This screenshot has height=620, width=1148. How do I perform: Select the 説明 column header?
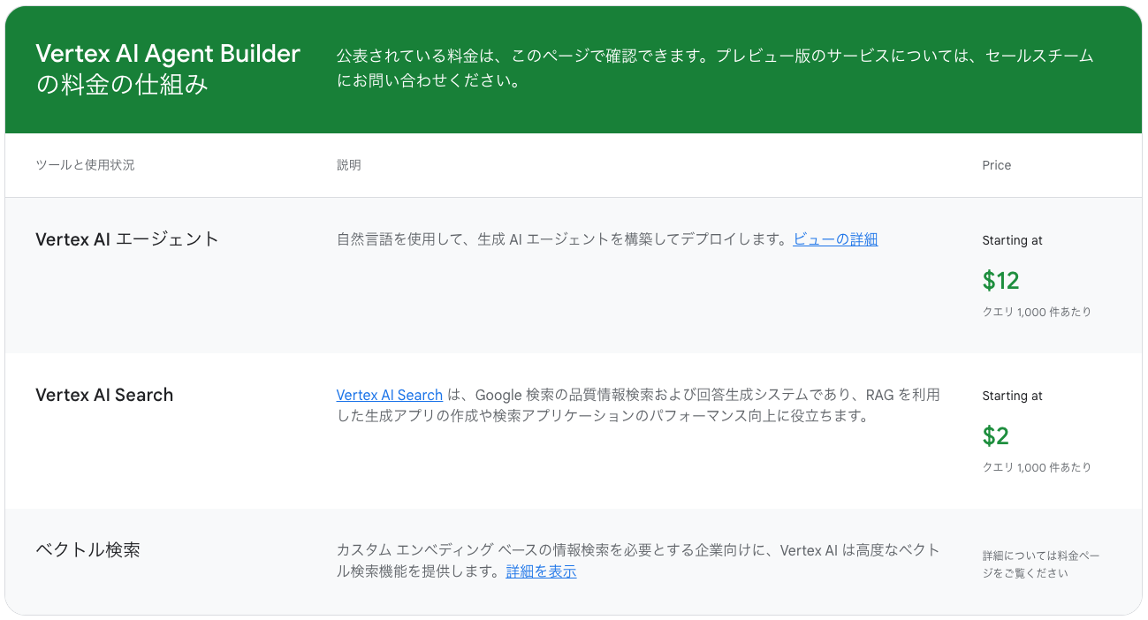pos(348,165)
